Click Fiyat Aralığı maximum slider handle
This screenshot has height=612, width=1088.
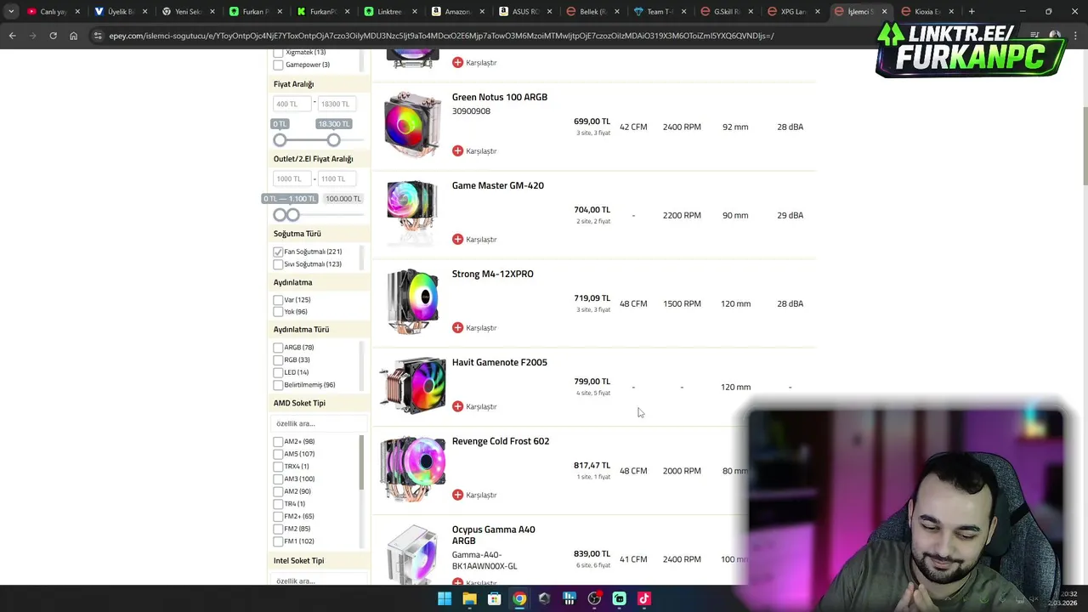tap(333, 139)
